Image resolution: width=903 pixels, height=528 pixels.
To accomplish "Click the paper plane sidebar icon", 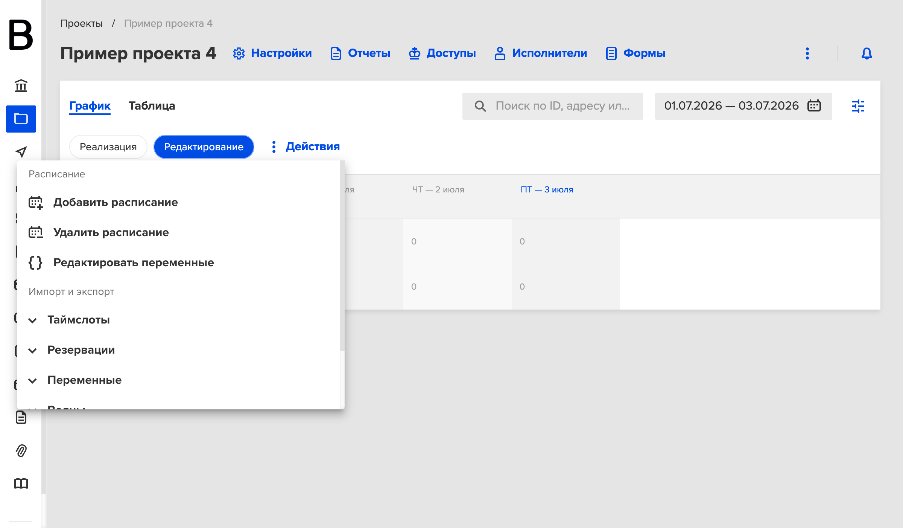I will [21, 152].
